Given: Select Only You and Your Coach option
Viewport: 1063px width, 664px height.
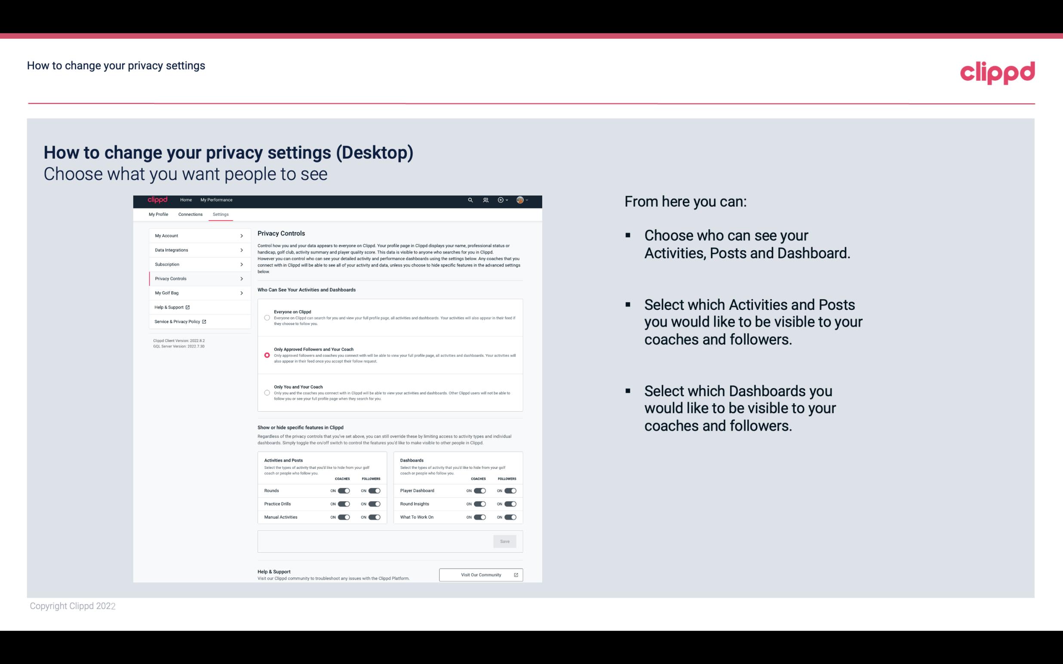Looking at the screenshot, I should coord(266,393).
